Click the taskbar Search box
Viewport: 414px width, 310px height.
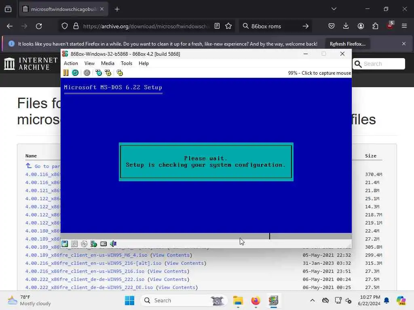[184, 300]
